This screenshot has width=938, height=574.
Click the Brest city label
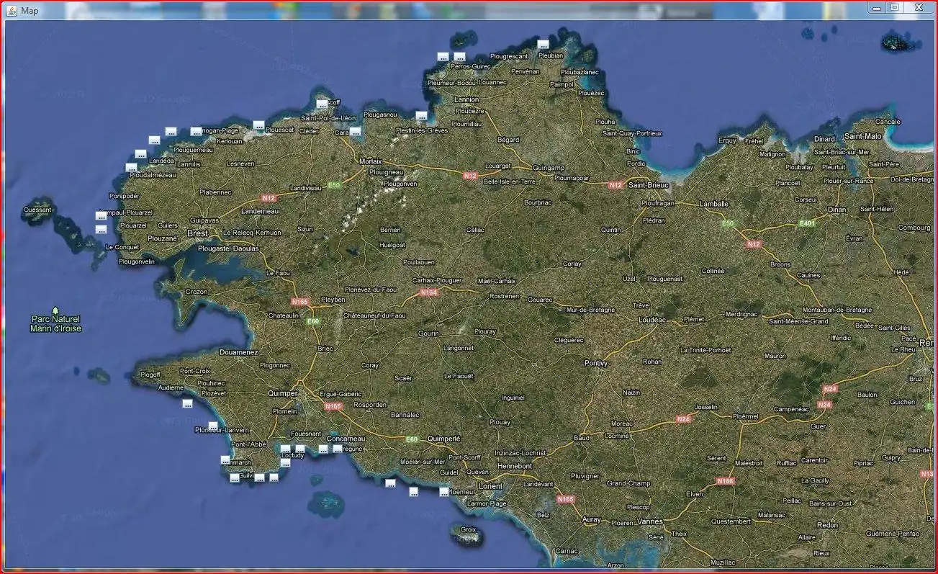197,233
